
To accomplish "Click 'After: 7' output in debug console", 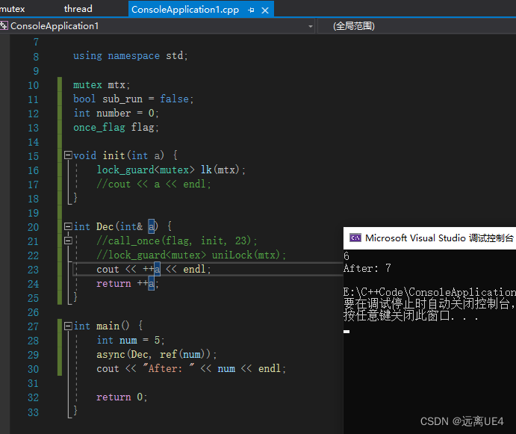I will pyautogui.click(x=367, y=268).
